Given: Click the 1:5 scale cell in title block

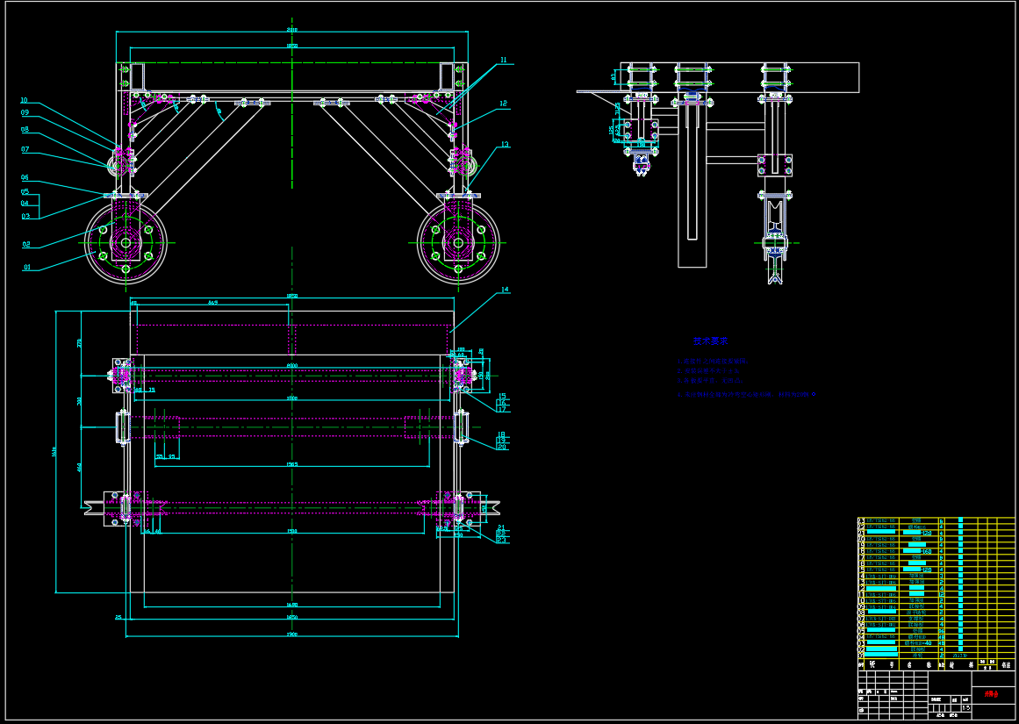Looking at the screenshot, I should click(x=965, y=707).
